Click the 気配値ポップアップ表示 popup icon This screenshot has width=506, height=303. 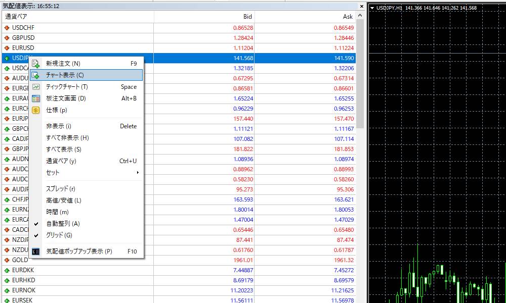click(36, 251)
